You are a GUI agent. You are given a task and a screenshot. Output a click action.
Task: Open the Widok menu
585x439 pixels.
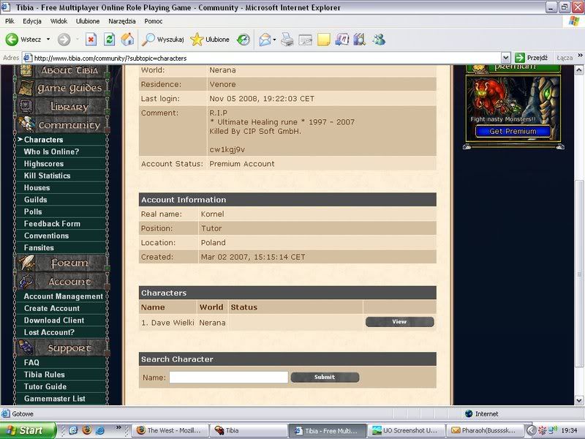click(58, 21)
